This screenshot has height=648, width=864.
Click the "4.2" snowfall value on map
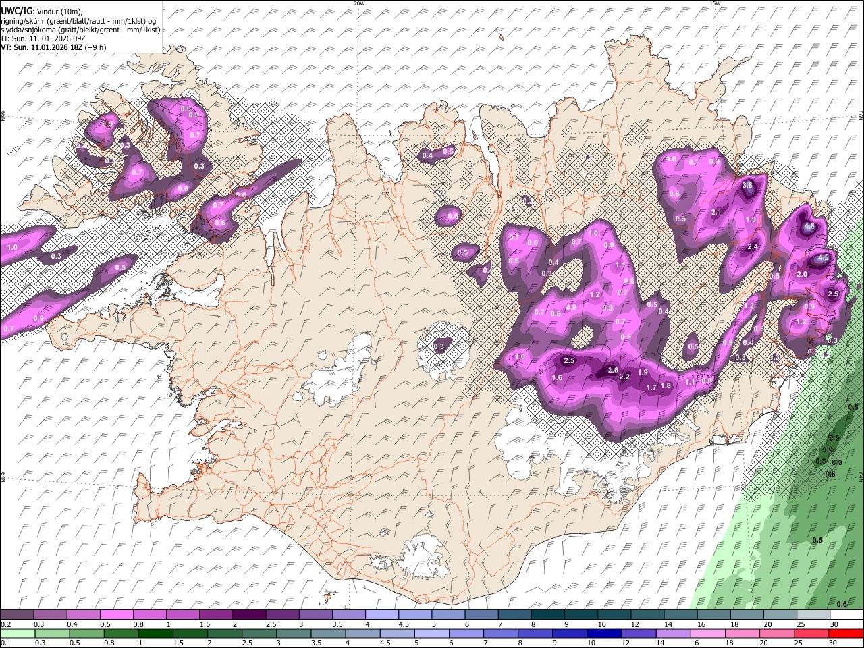click(x=823, y=258)
